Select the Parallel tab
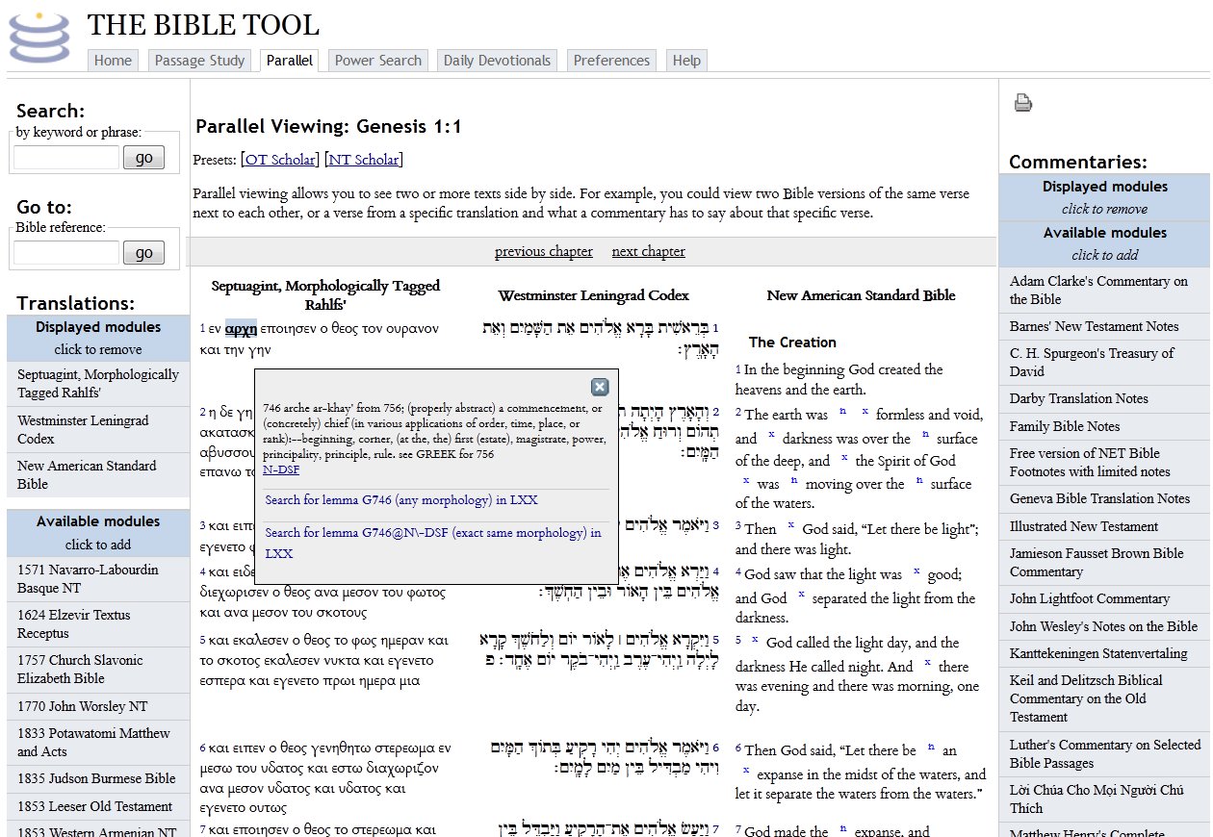This screenshot has height=837, width=1213. (x=290, y=61)
